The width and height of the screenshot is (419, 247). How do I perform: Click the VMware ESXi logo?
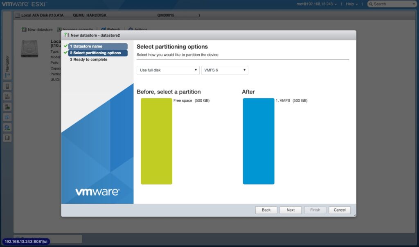pos(24,4)
